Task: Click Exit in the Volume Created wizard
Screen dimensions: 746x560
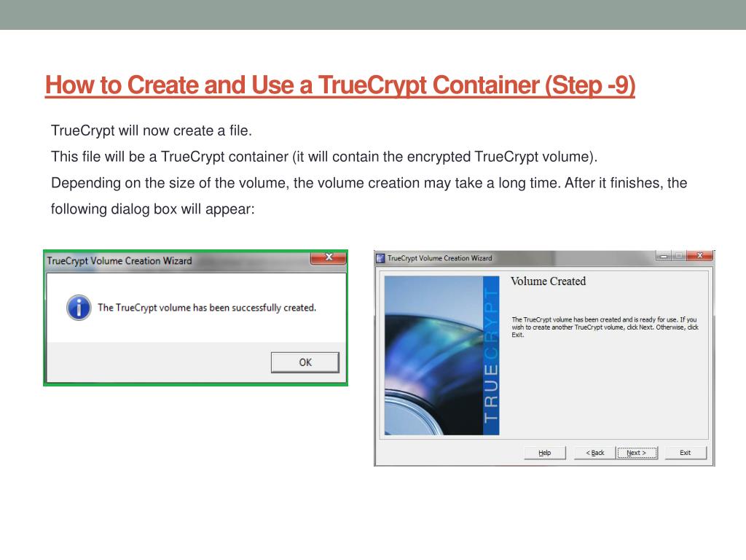Action: (x=685, y=452)
